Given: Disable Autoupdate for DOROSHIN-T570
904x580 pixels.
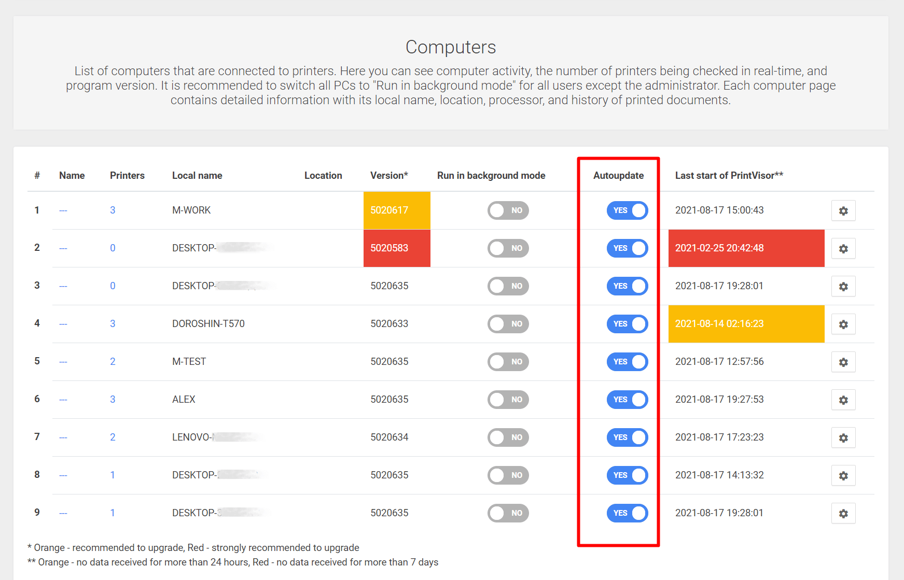Looking at the screenshot, I should click(627, 324).
